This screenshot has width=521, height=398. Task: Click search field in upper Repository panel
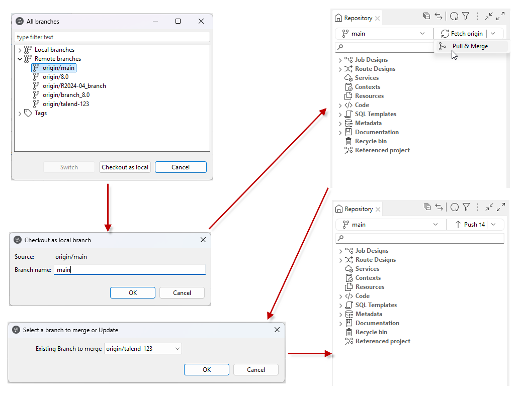pos(385,47)
